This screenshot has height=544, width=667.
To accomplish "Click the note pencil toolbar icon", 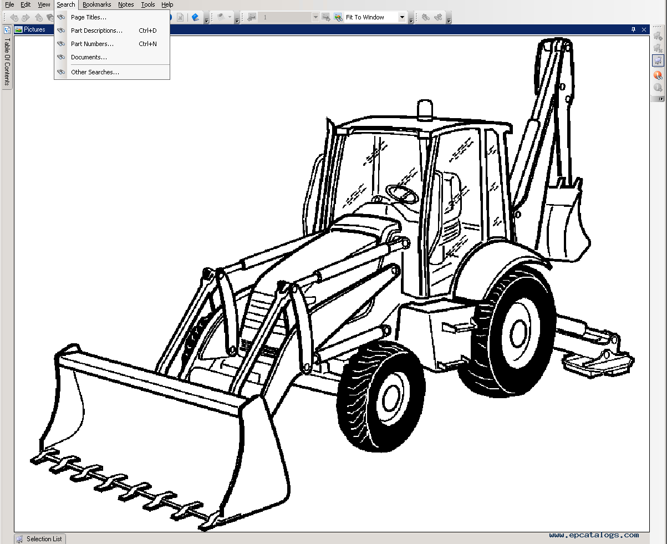I will 221,17.
